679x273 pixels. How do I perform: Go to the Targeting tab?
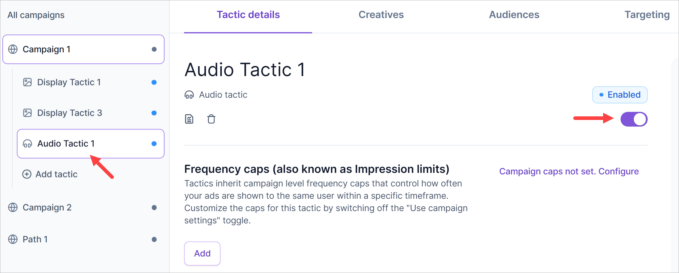[x=647, y=15]
